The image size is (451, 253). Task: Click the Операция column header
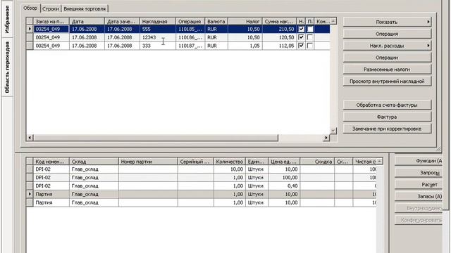pyautogui.click(x=190, y=21)
